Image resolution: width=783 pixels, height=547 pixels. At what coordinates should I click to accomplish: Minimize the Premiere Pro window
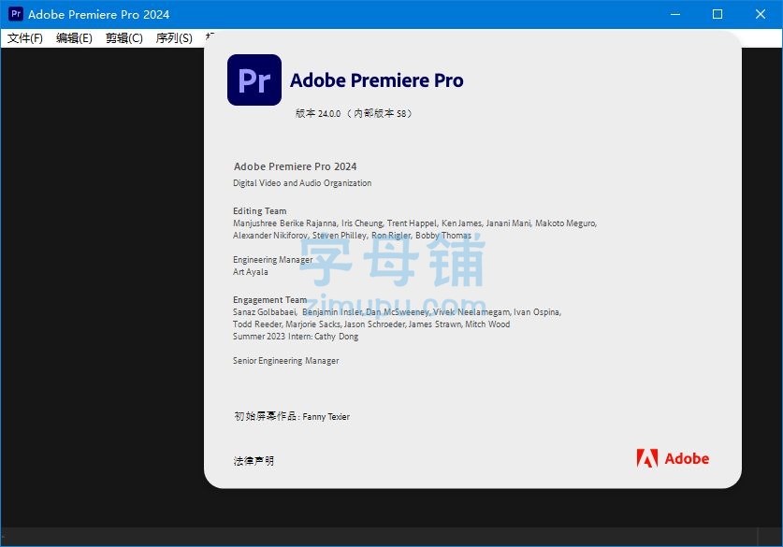coord(675,14)
